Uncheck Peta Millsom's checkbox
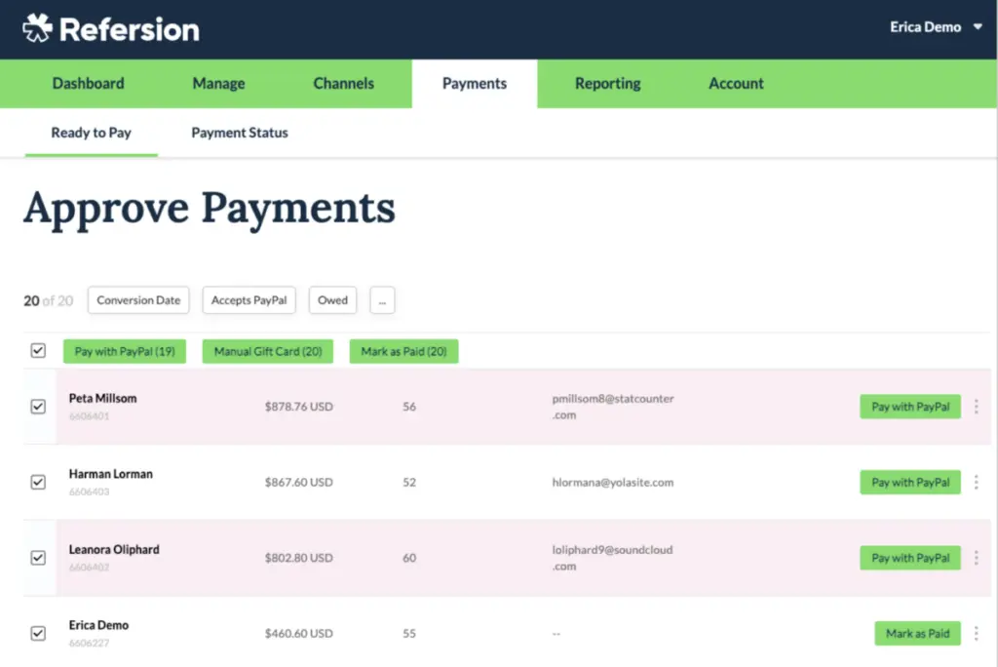 pos(38,407)
